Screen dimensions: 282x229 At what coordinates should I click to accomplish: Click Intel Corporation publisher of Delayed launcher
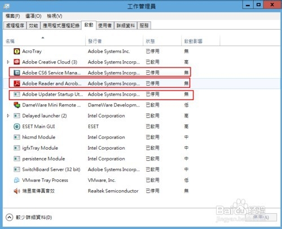(x=106, y=116)
